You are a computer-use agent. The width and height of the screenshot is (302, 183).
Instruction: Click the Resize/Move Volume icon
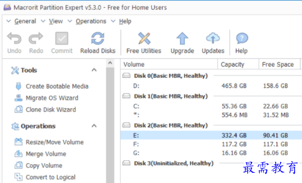point(18,142)
